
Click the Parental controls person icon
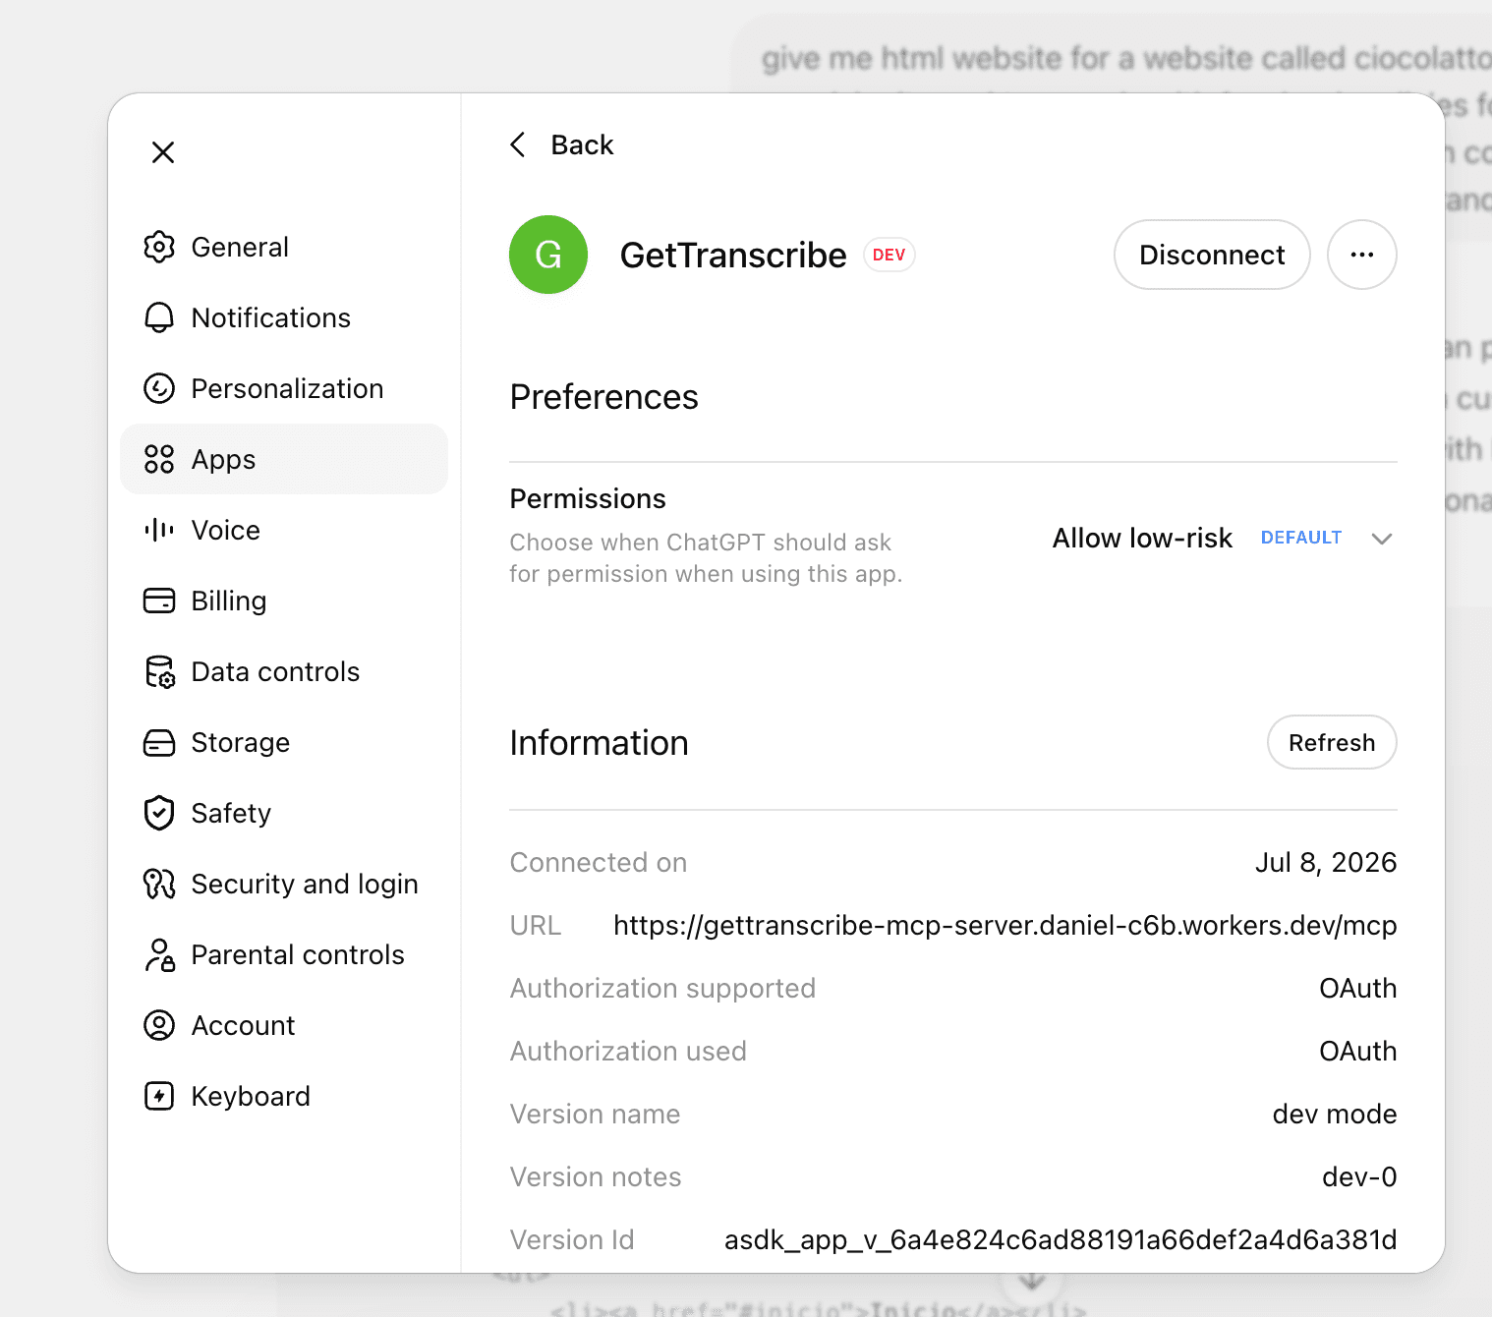click(x=159, y=954)
